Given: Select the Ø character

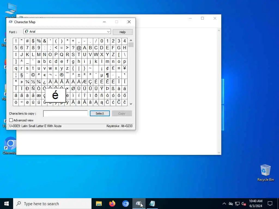Looking at the screenshot, I should tap(73, 88).
